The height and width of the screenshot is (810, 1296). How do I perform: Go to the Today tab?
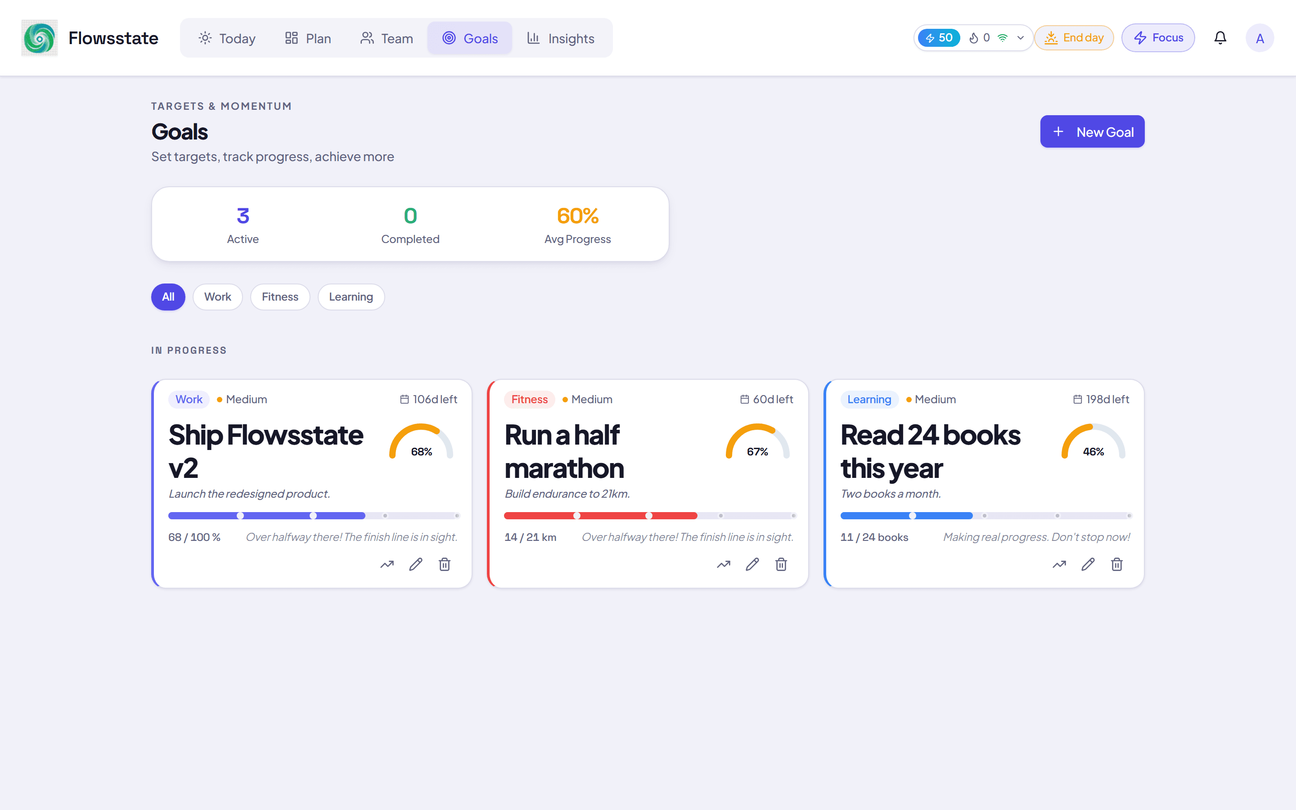[x=226, y=39]
